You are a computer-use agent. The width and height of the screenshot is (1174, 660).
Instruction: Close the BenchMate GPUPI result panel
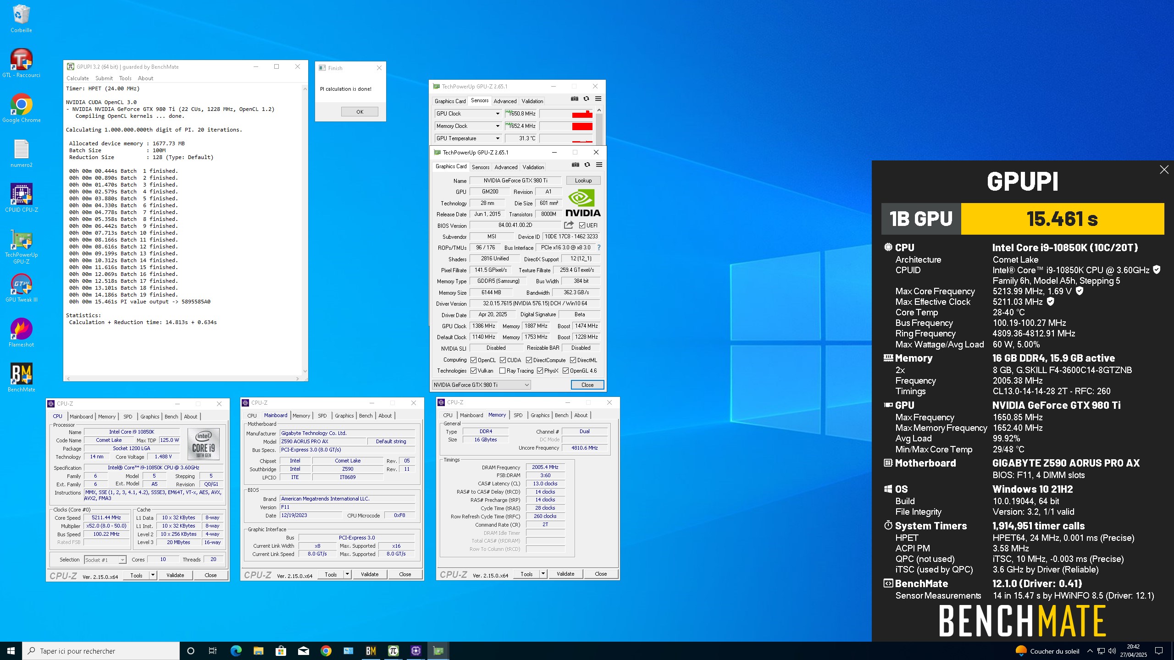1164,170
